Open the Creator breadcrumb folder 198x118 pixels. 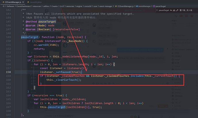click(55, 6)
